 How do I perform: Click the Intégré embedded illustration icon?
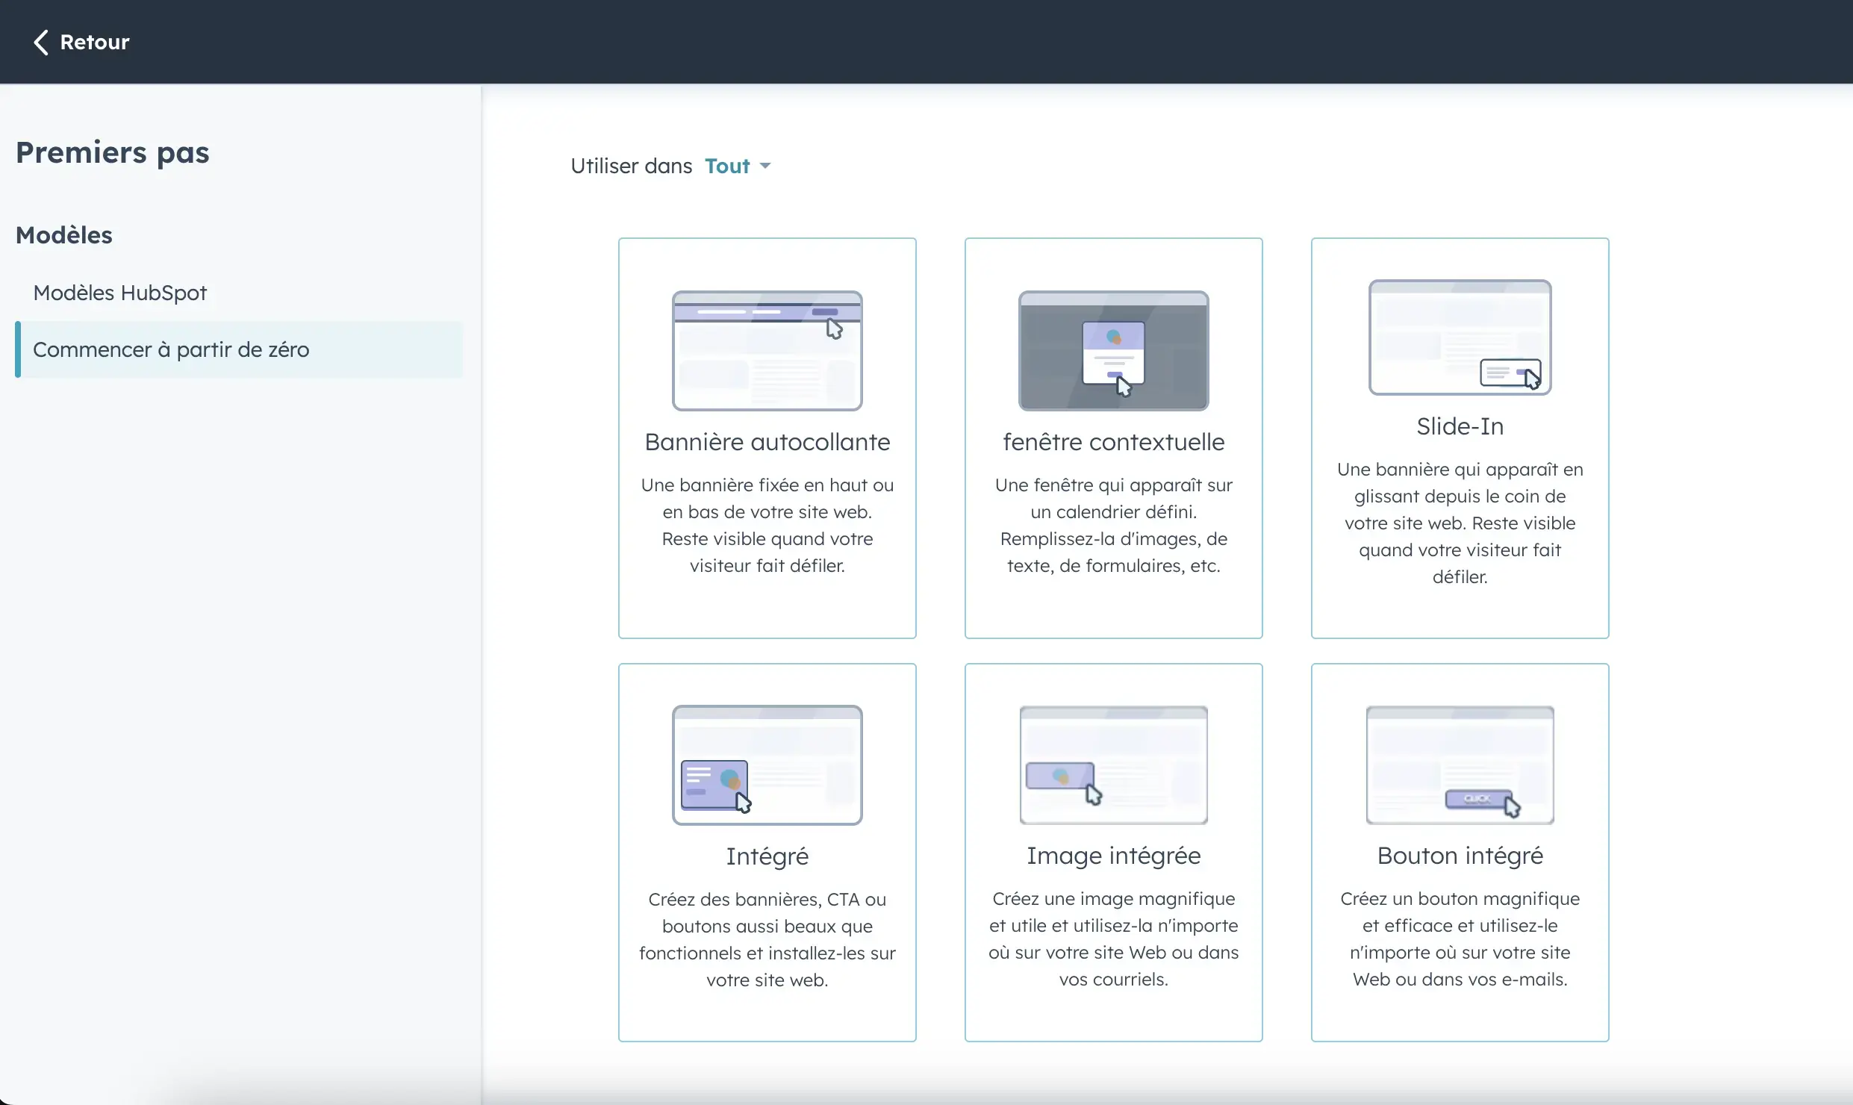767,765
